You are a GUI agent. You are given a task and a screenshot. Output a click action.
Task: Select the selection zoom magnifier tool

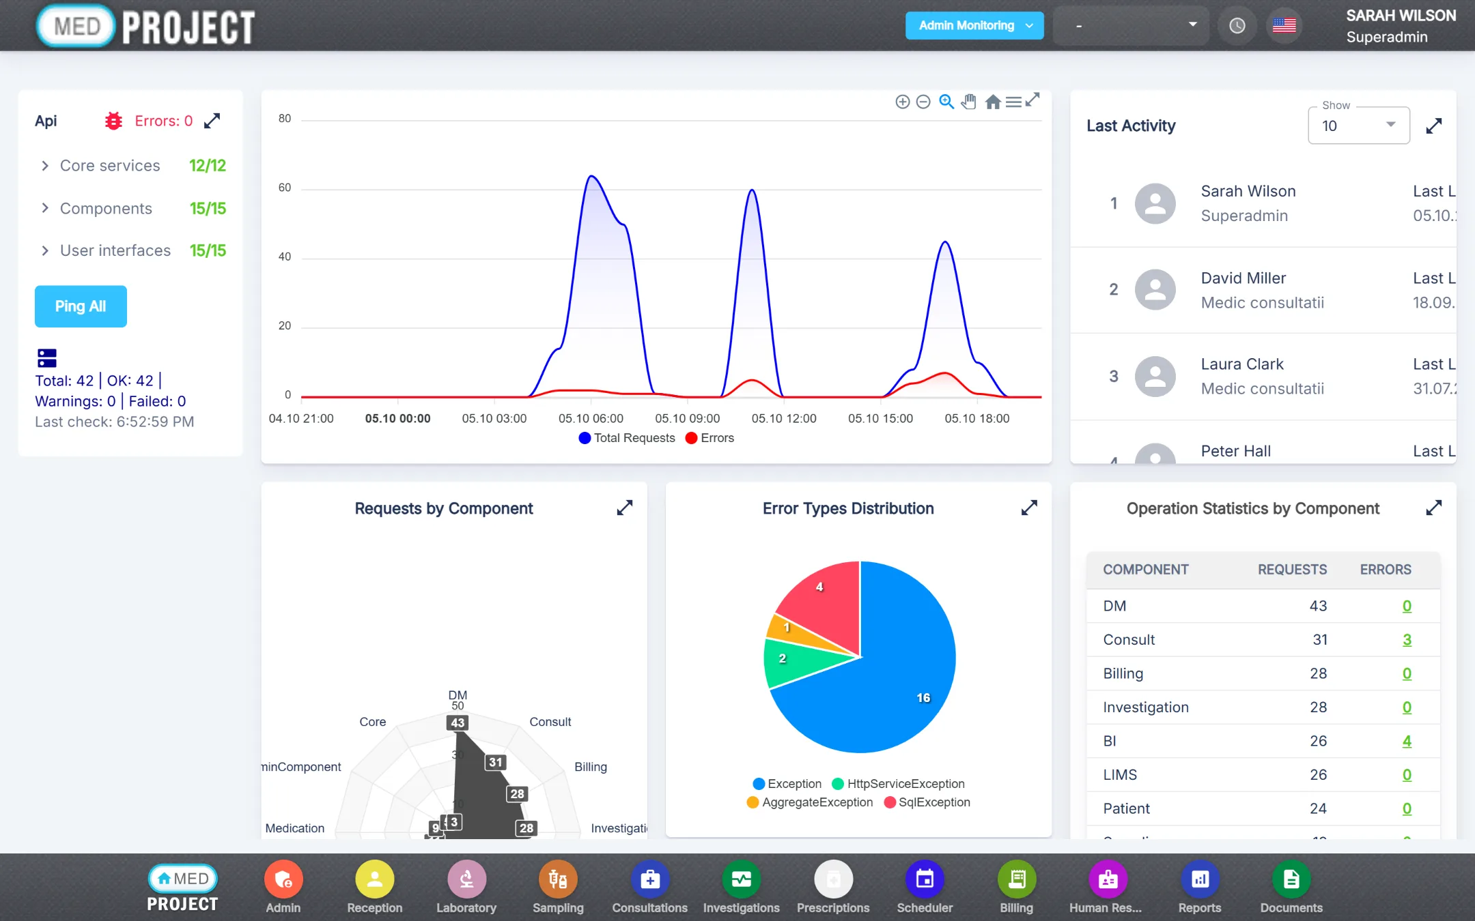(946, 102)
